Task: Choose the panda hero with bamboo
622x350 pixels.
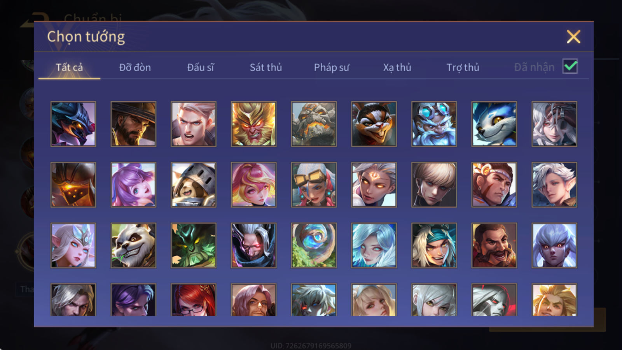Action: (133, 245)
